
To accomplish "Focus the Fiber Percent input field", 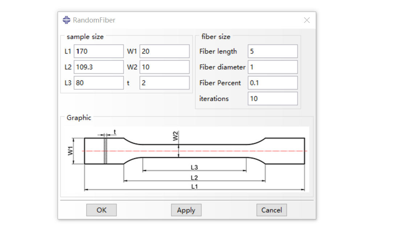I will coord(273,83).
